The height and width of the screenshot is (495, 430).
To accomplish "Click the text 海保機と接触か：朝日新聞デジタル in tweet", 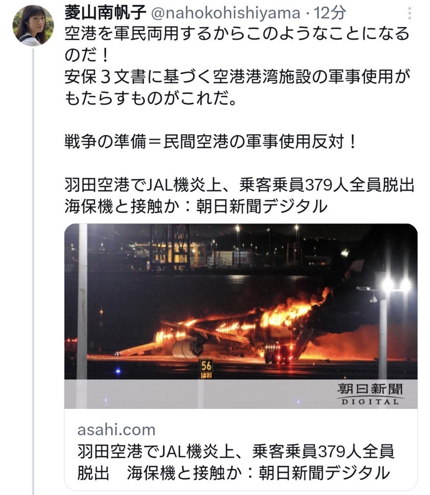I will click(196, 207).
